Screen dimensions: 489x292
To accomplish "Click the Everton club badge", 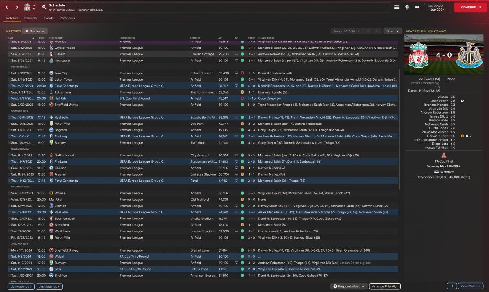I will pos(52,206).
